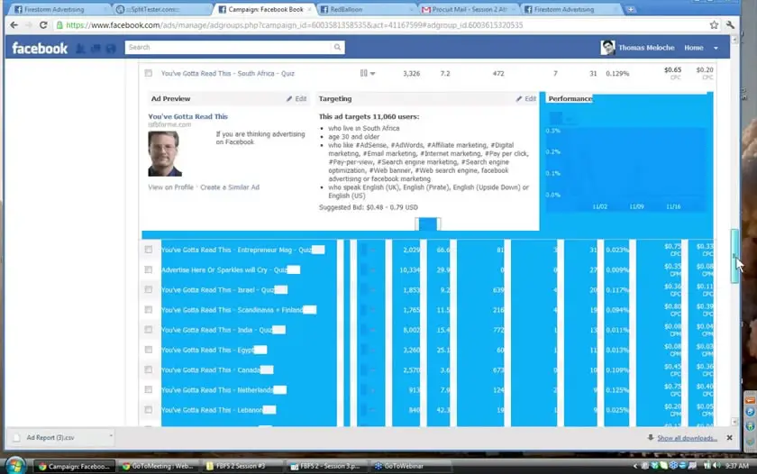757x474 pixels.
Task: Click View on Profile link
Action: [171, 187]
